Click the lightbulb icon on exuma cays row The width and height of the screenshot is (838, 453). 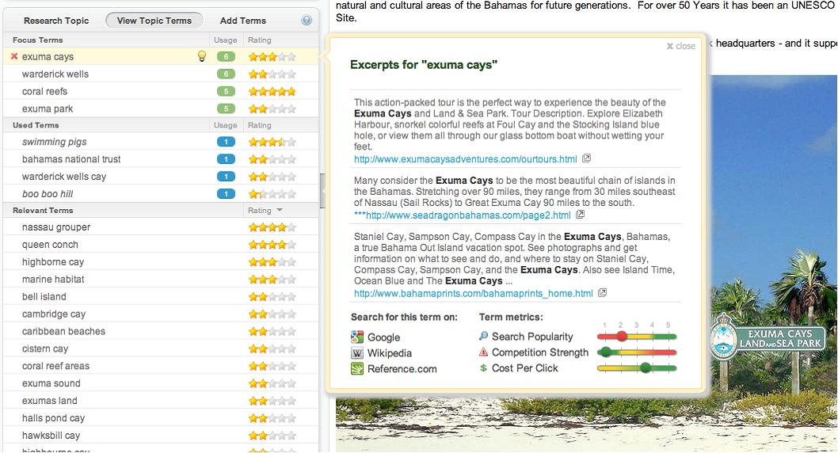point(202,56)
